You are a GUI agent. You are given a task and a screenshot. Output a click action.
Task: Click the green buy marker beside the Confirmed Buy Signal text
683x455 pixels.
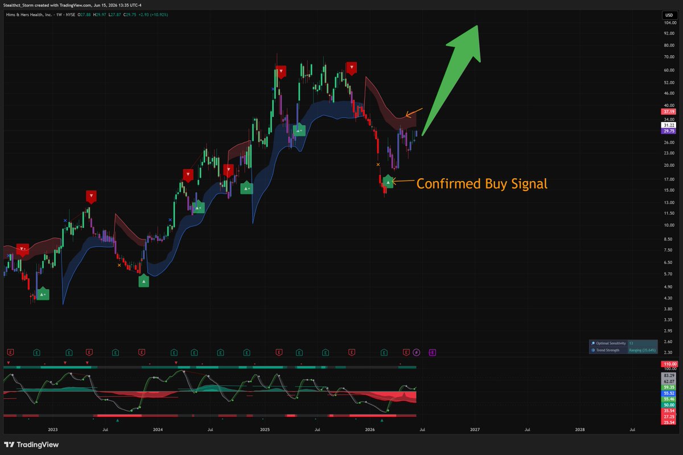pos(388,182)
